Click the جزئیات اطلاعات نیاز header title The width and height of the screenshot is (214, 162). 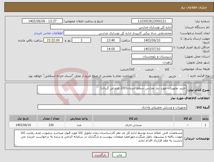click(x=194, y=7)
